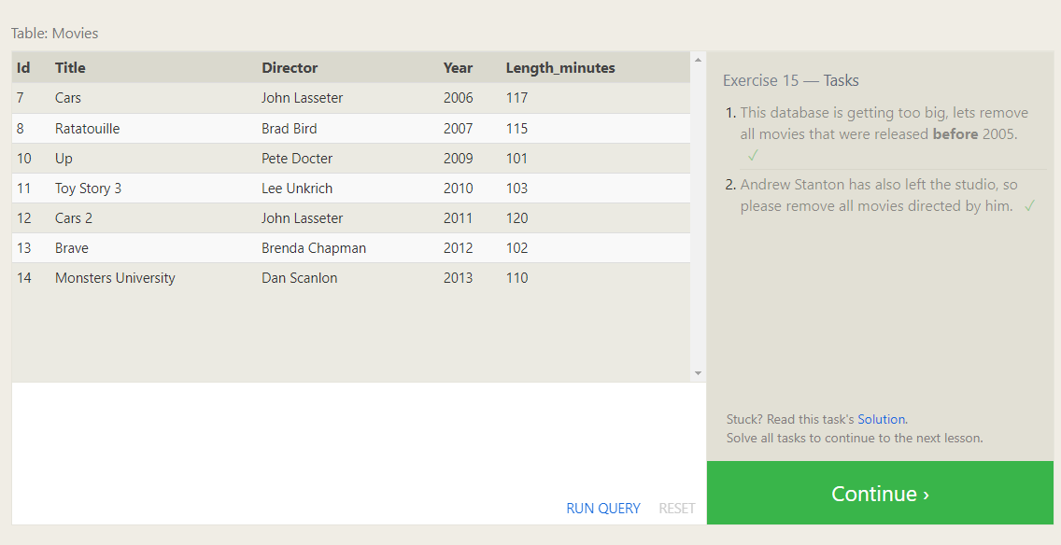Click the Year column header
The height and width of the screenshot is (545, 1061).
[458, 68]
